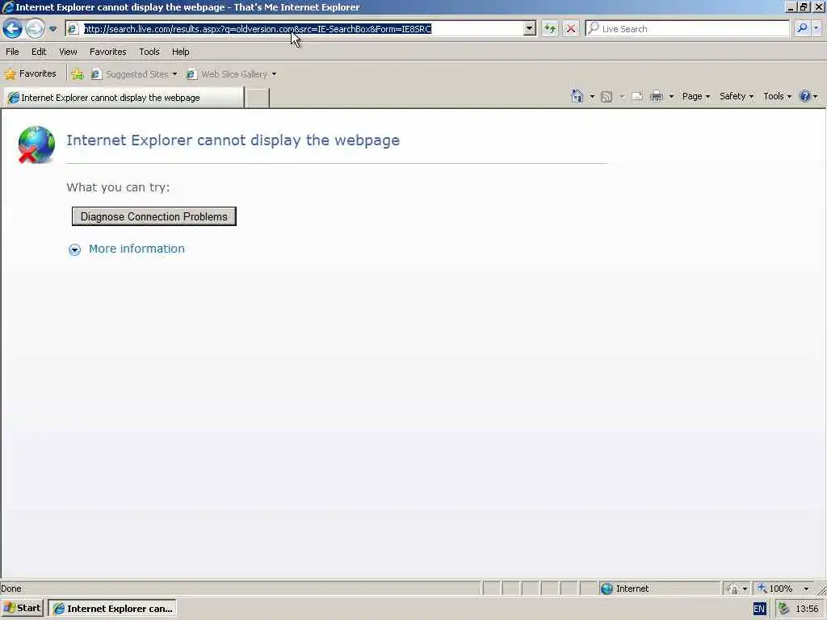The image size is (827, 620).
Task: Click the Search magnifier button
Action: 802,28
